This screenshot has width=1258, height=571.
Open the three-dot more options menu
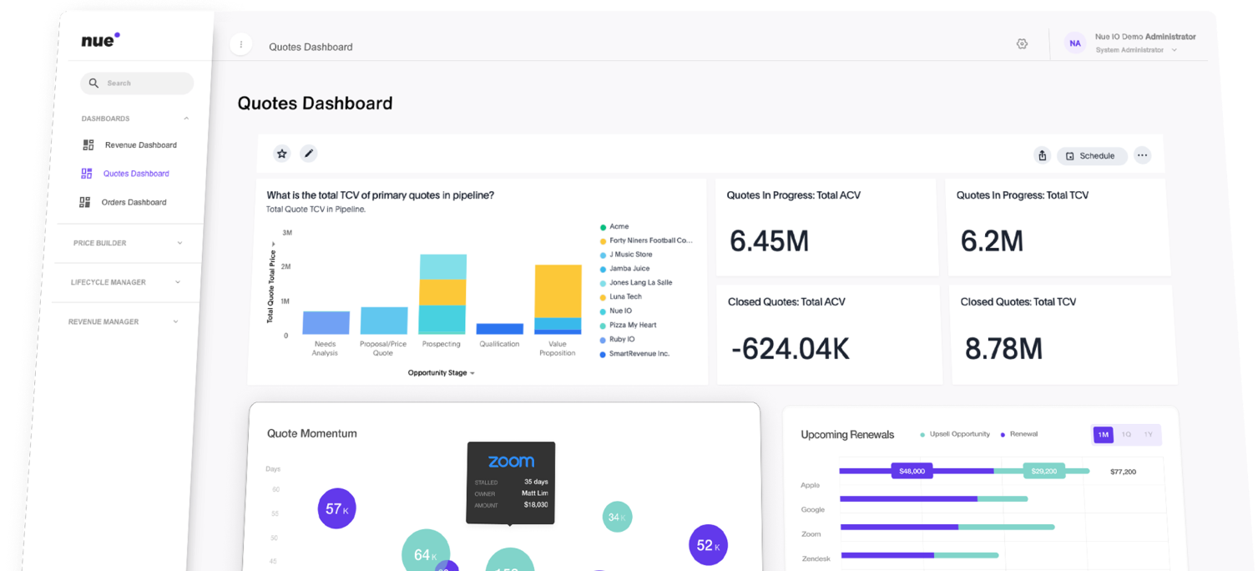(1142, 156)
